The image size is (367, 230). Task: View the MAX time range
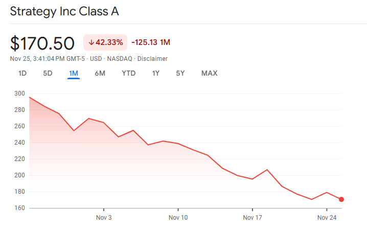(x=209, y=73)
